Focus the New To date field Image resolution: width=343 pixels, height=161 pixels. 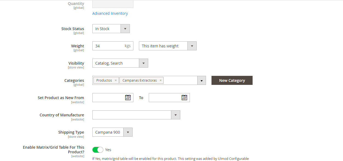coord(164,98)
